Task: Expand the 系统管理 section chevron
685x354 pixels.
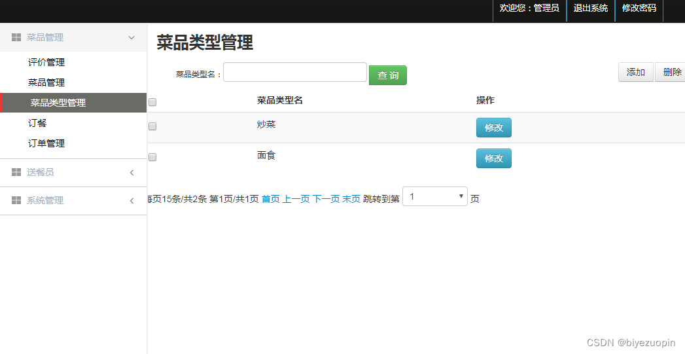Action: click(x=132, y=201)
